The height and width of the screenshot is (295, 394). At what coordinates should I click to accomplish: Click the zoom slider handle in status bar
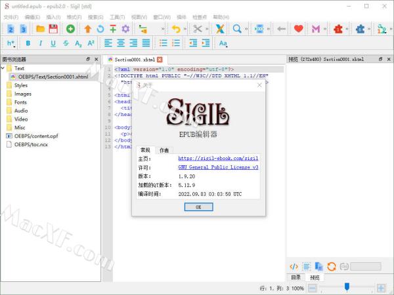pos(347,287)
